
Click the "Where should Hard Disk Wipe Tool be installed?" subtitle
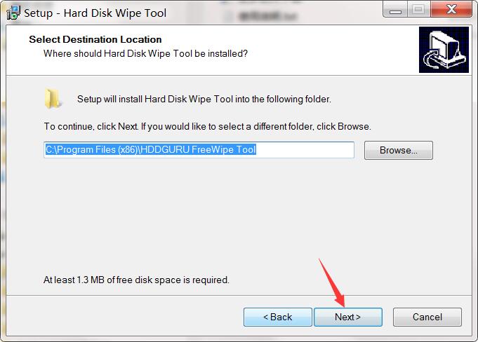(145, 53)
